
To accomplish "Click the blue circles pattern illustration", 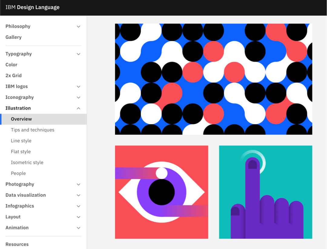I will [x=213, y=79].
